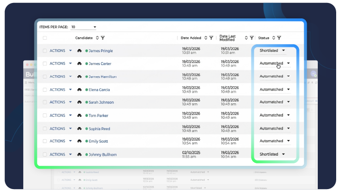The image size is (341, 192).
Task: Change status dropdown for Emily Scott
Action: pyautogui.click(x=275, y=141)
